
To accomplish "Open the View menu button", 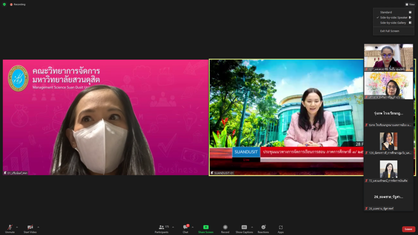I will pyautogui.click(x=410, y=4).
